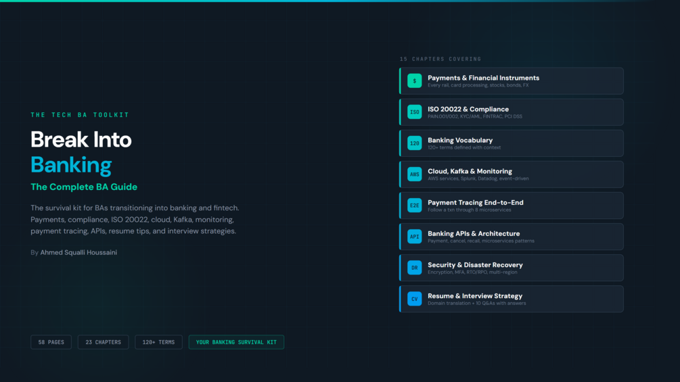
Task: Click YOUR BANKING SURVIVAL KIT badge
Action: 236,342
